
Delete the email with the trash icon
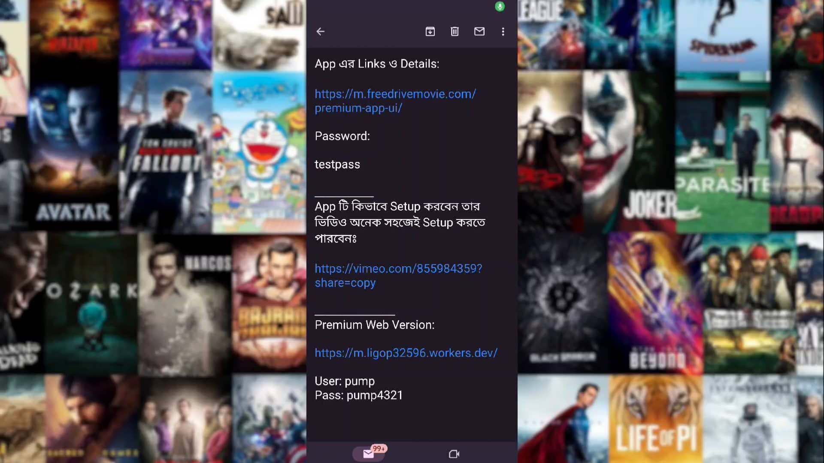click(x=454, y=31)
